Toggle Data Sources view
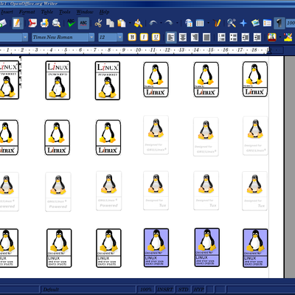 point(267,24)
